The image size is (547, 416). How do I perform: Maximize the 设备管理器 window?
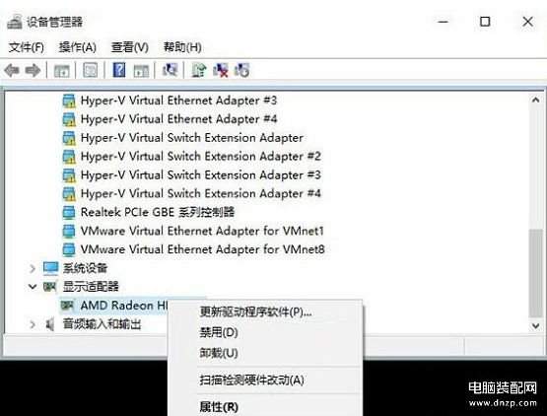coord(485,22)
